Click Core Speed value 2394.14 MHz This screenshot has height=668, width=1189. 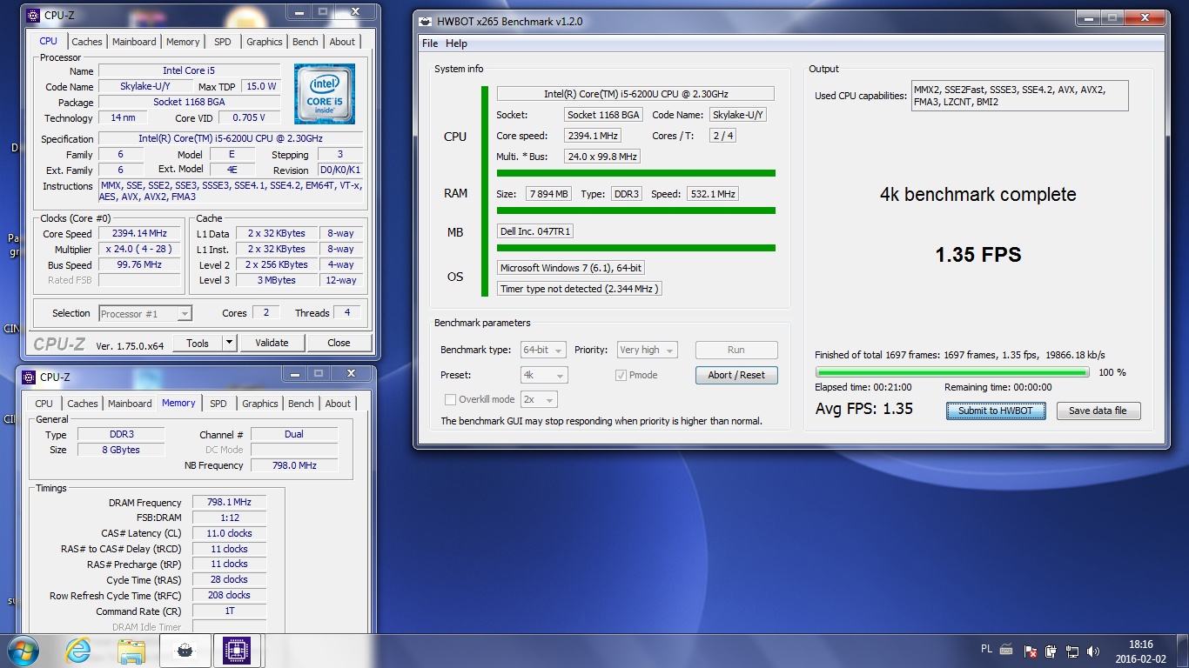pyautogui.click(x=139, y=234)
